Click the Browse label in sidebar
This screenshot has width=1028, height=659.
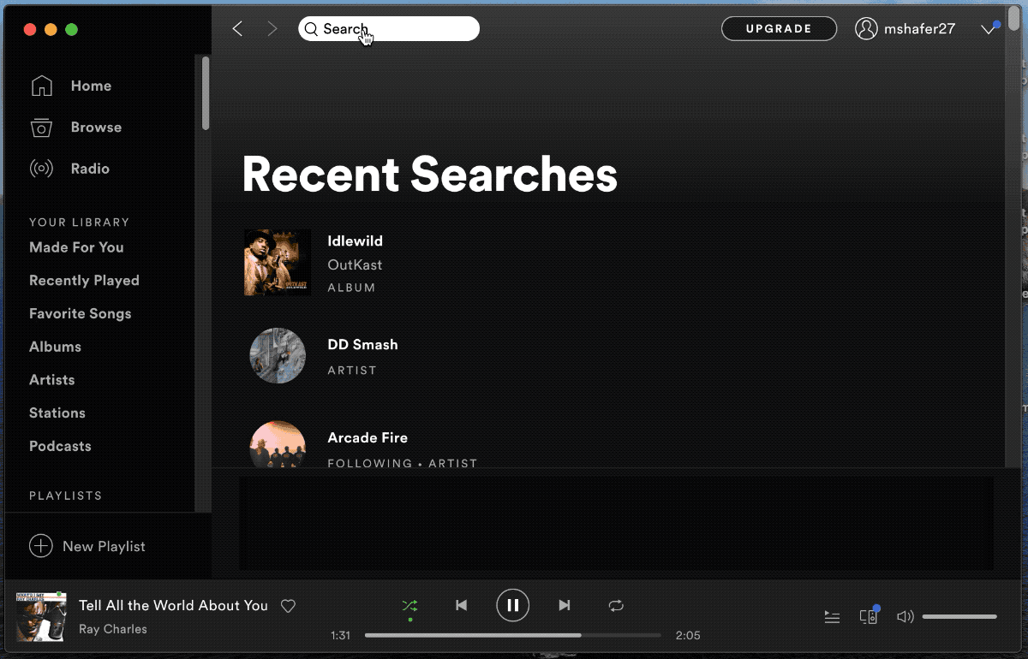pos(96,128)
